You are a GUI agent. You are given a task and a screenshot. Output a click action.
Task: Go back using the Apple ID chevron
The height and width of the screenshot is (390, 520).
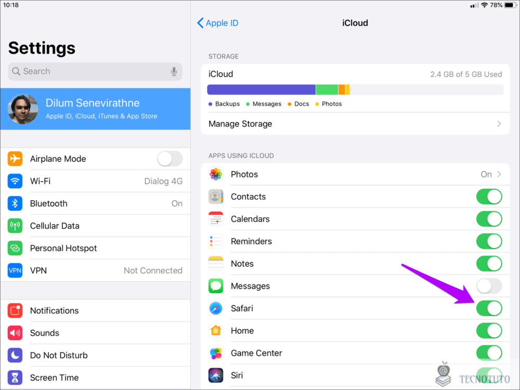pyautogui.click(x=200, y=23)
